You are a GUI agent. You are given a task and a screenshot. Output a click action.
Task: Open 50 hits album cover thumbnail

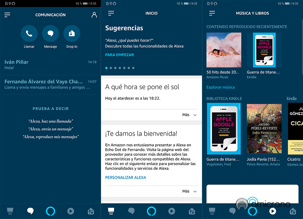point(224,50)
